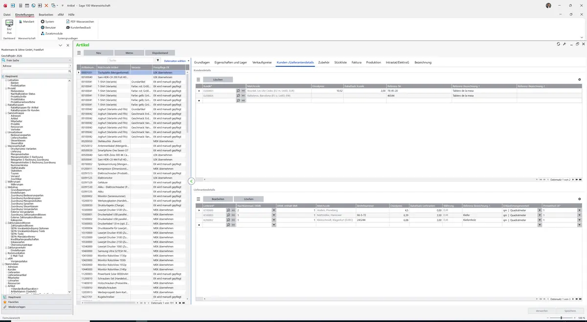Screen dimensions: 587x322
Task: Open the Adresse search dropdown
Action: [70, 65]
